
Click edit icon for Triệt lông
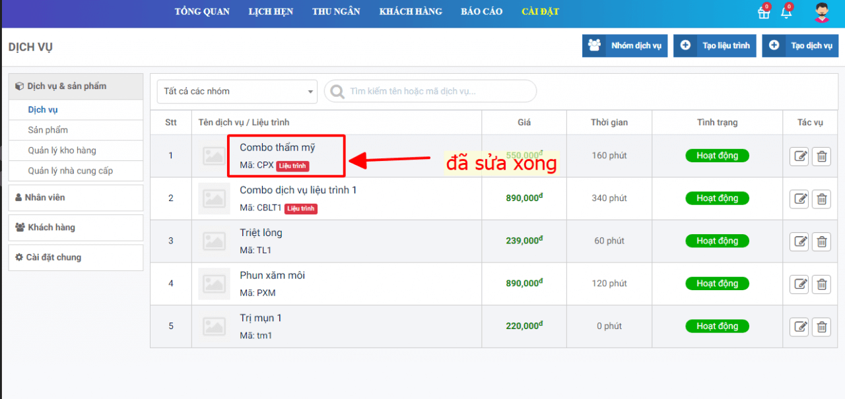coord(799,241)
